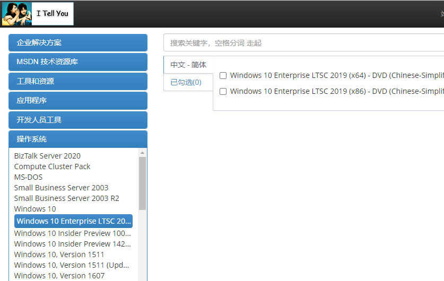
Task: Click the scrollbar up arrow in OS list
Action: click(142, 153)
